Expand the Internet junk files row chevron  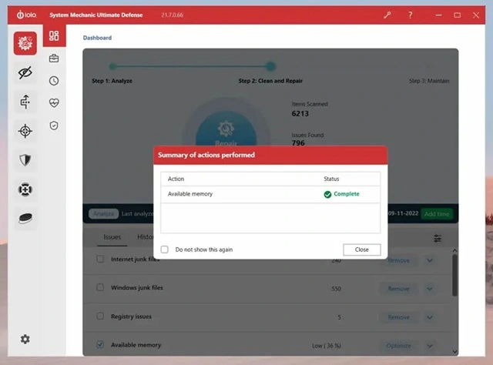(x=430, y=260)
